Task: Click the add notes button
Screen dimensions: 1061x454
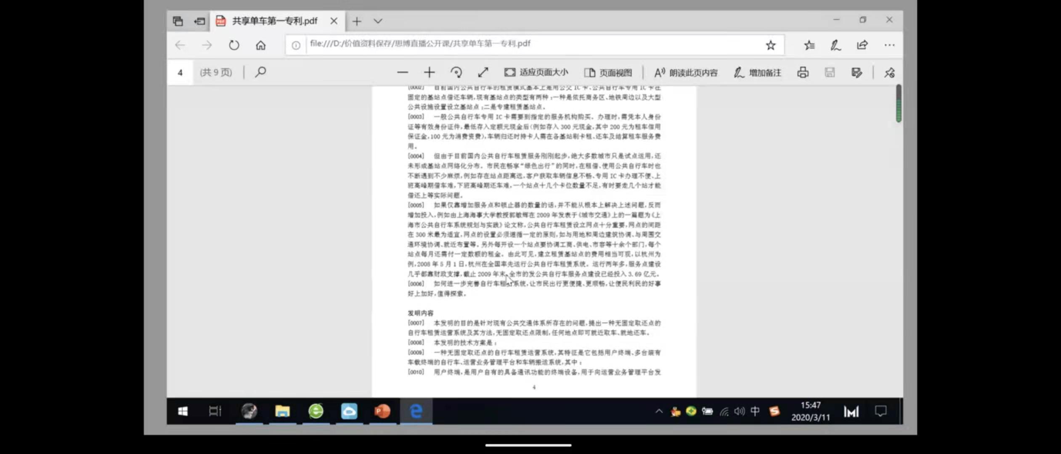Action: (757, 72)
